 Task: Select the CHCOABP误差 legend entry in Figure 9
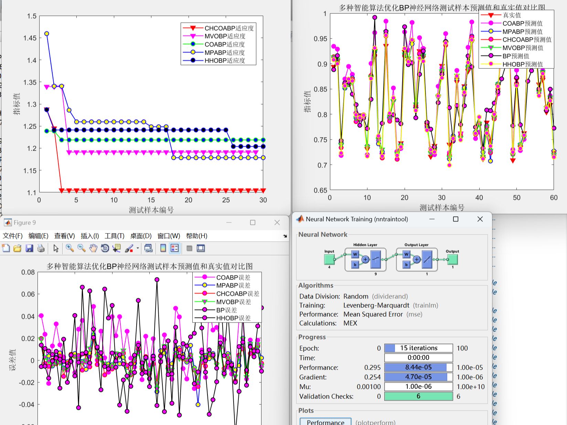coord(227,294)
